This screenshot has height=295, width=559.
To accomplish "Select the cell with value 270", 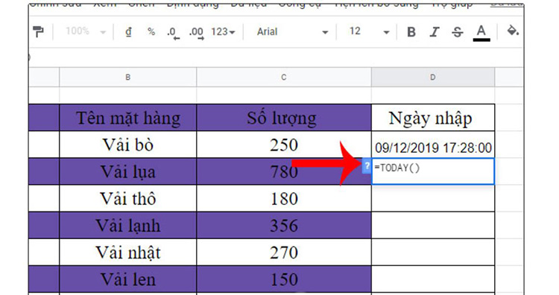I will [284, 253].
